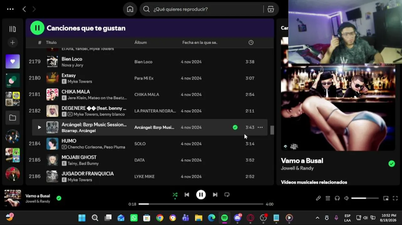Open artist Bad Bunny

pos(89,163)
